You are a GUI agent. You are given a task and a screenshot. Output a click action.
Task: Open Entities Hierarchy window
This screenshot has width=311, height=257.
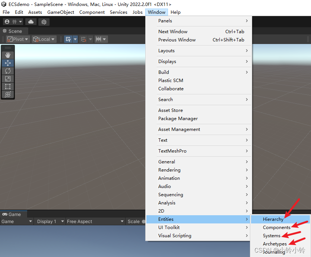click(280, 219)
